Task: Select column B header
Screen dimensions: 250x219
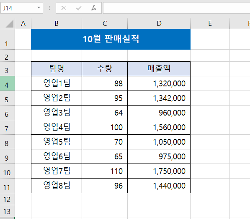Action: coord(57,23)
